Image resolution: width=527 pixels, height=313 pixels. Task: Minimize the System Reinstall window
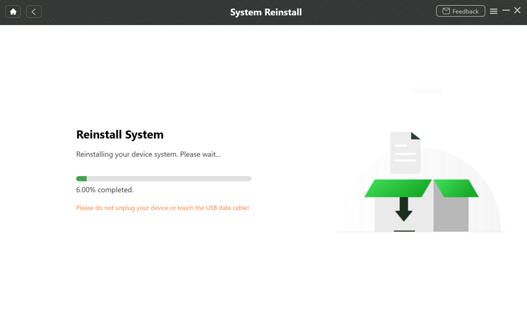[x=506, y=11]
